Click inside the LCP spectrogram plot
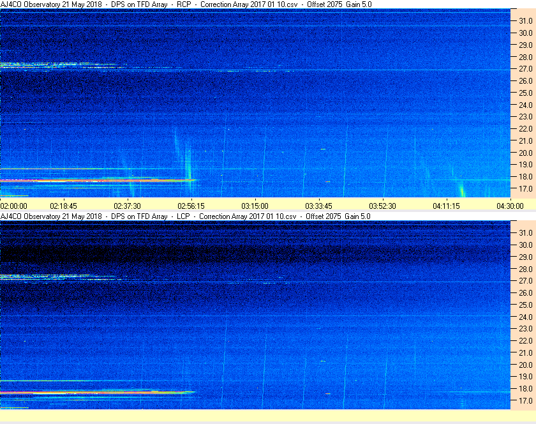 coord(255,315)
